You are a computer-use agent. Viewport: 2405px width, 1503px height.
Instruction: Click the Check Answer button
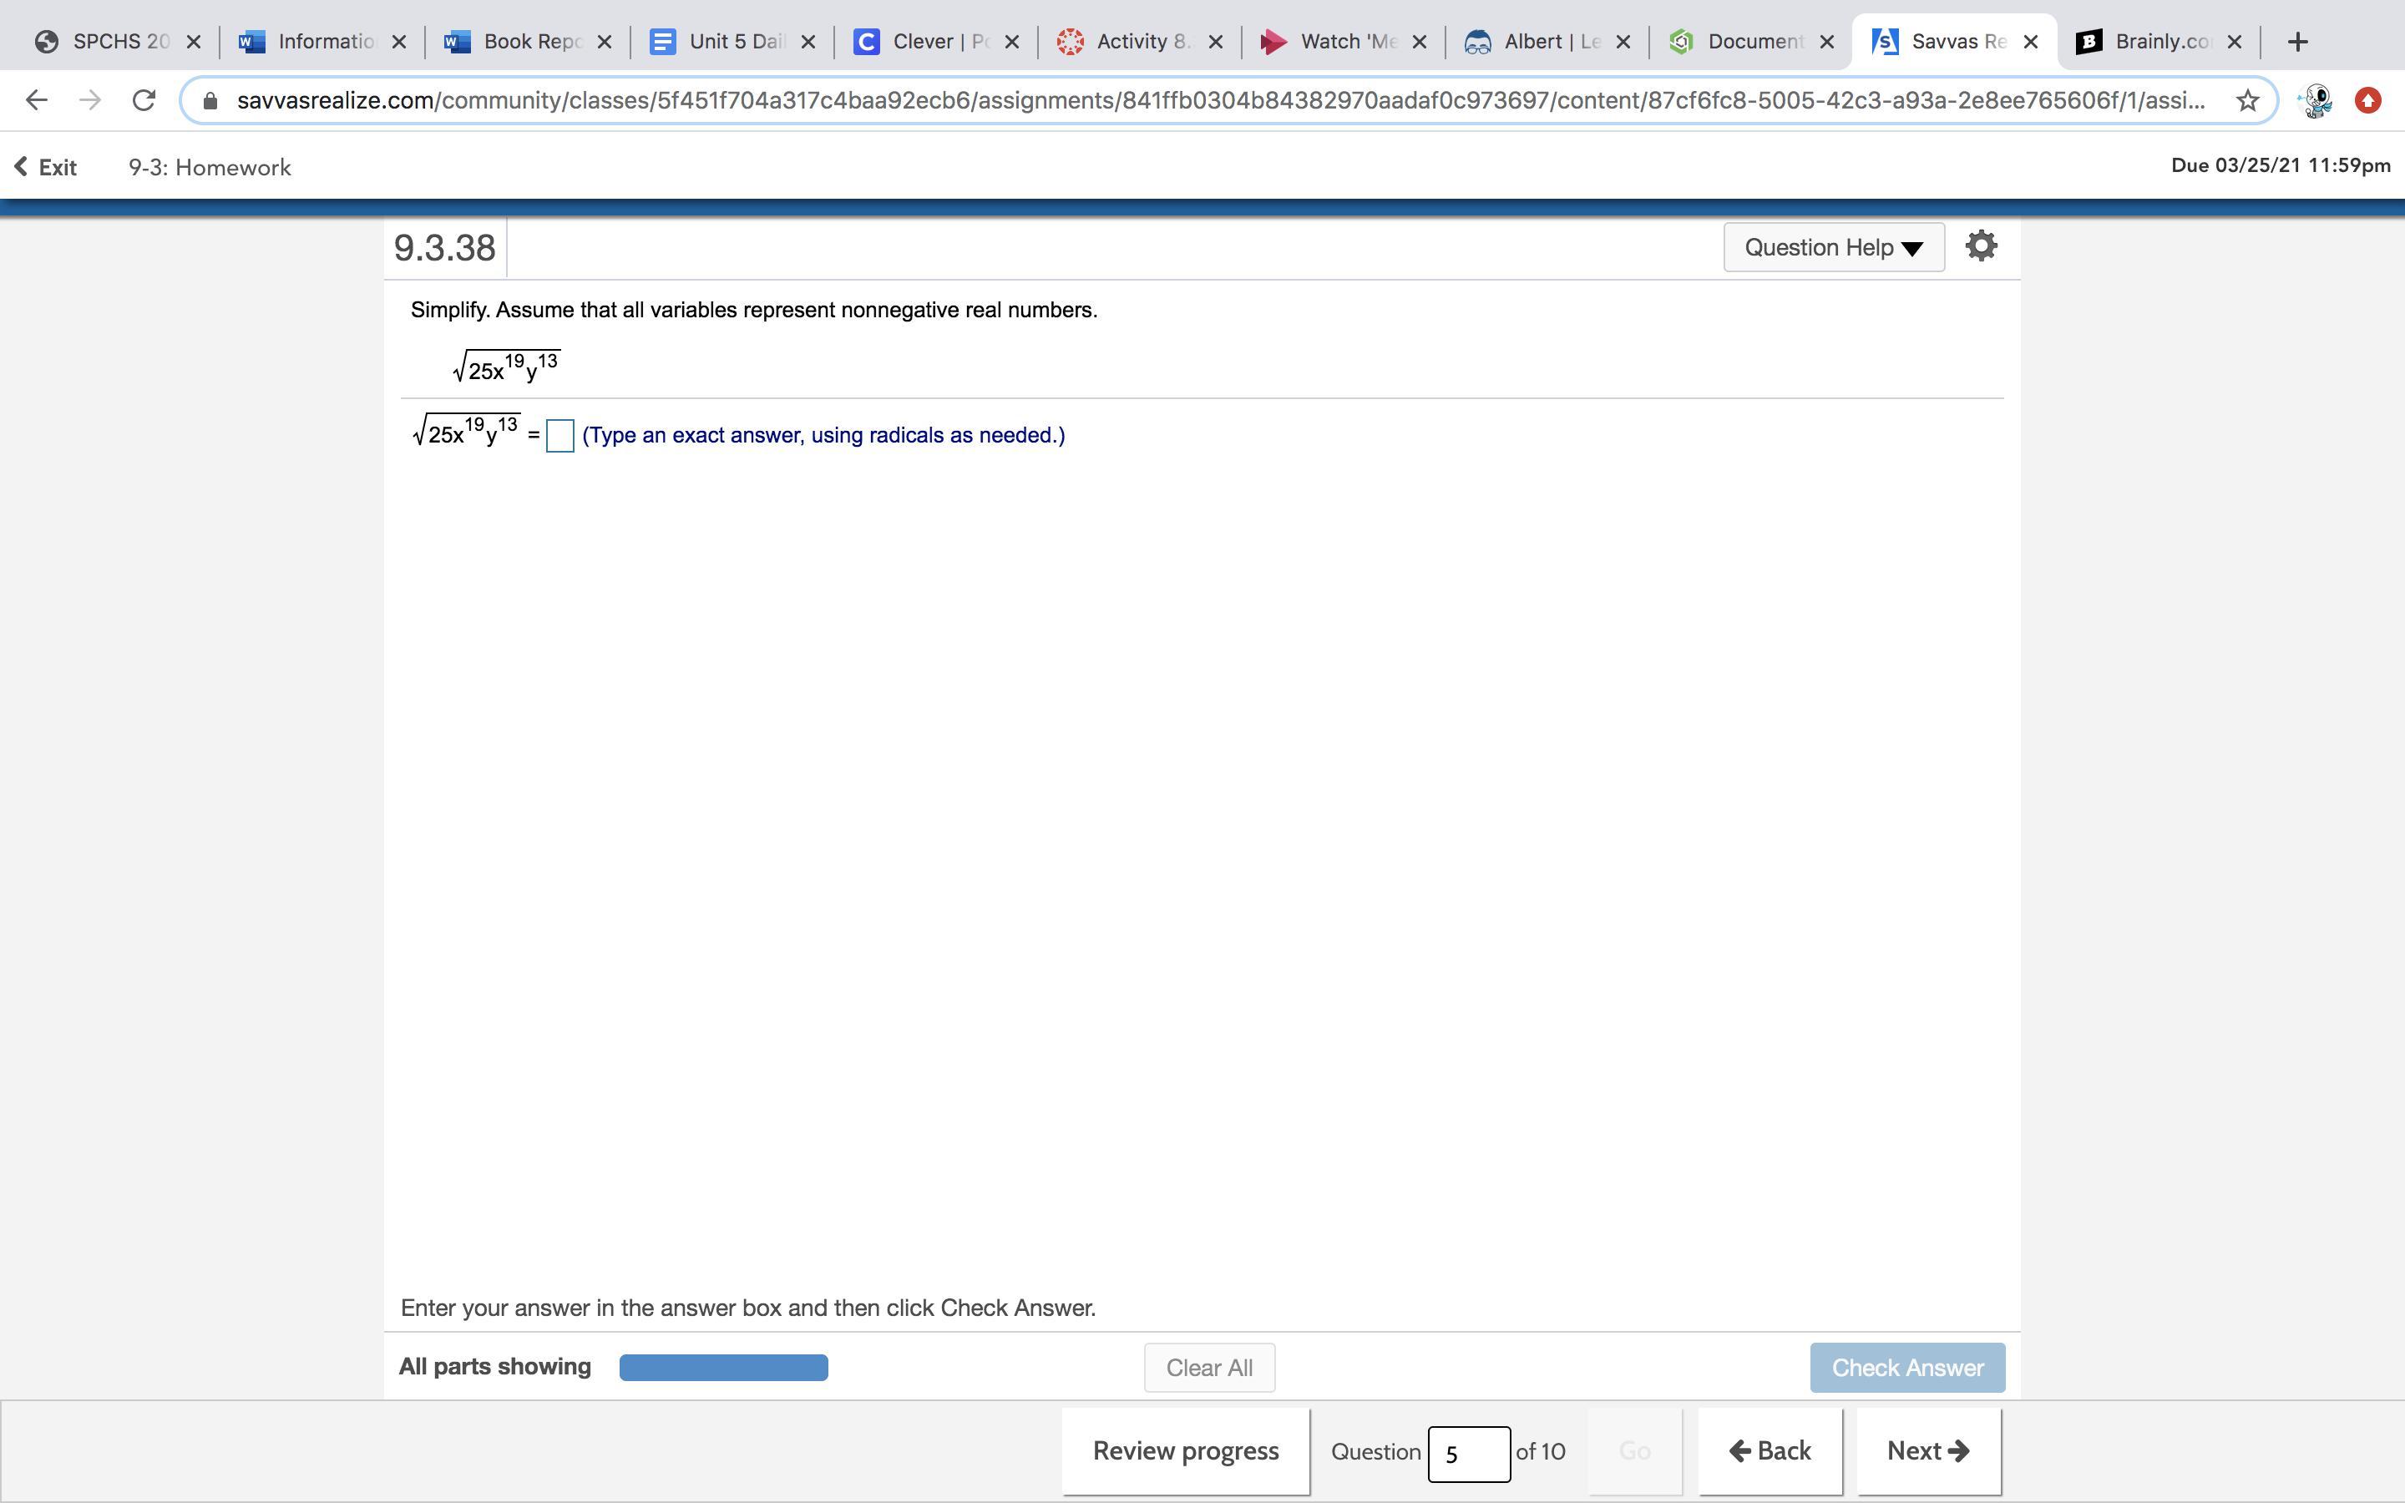(x=1906, y=1368)
